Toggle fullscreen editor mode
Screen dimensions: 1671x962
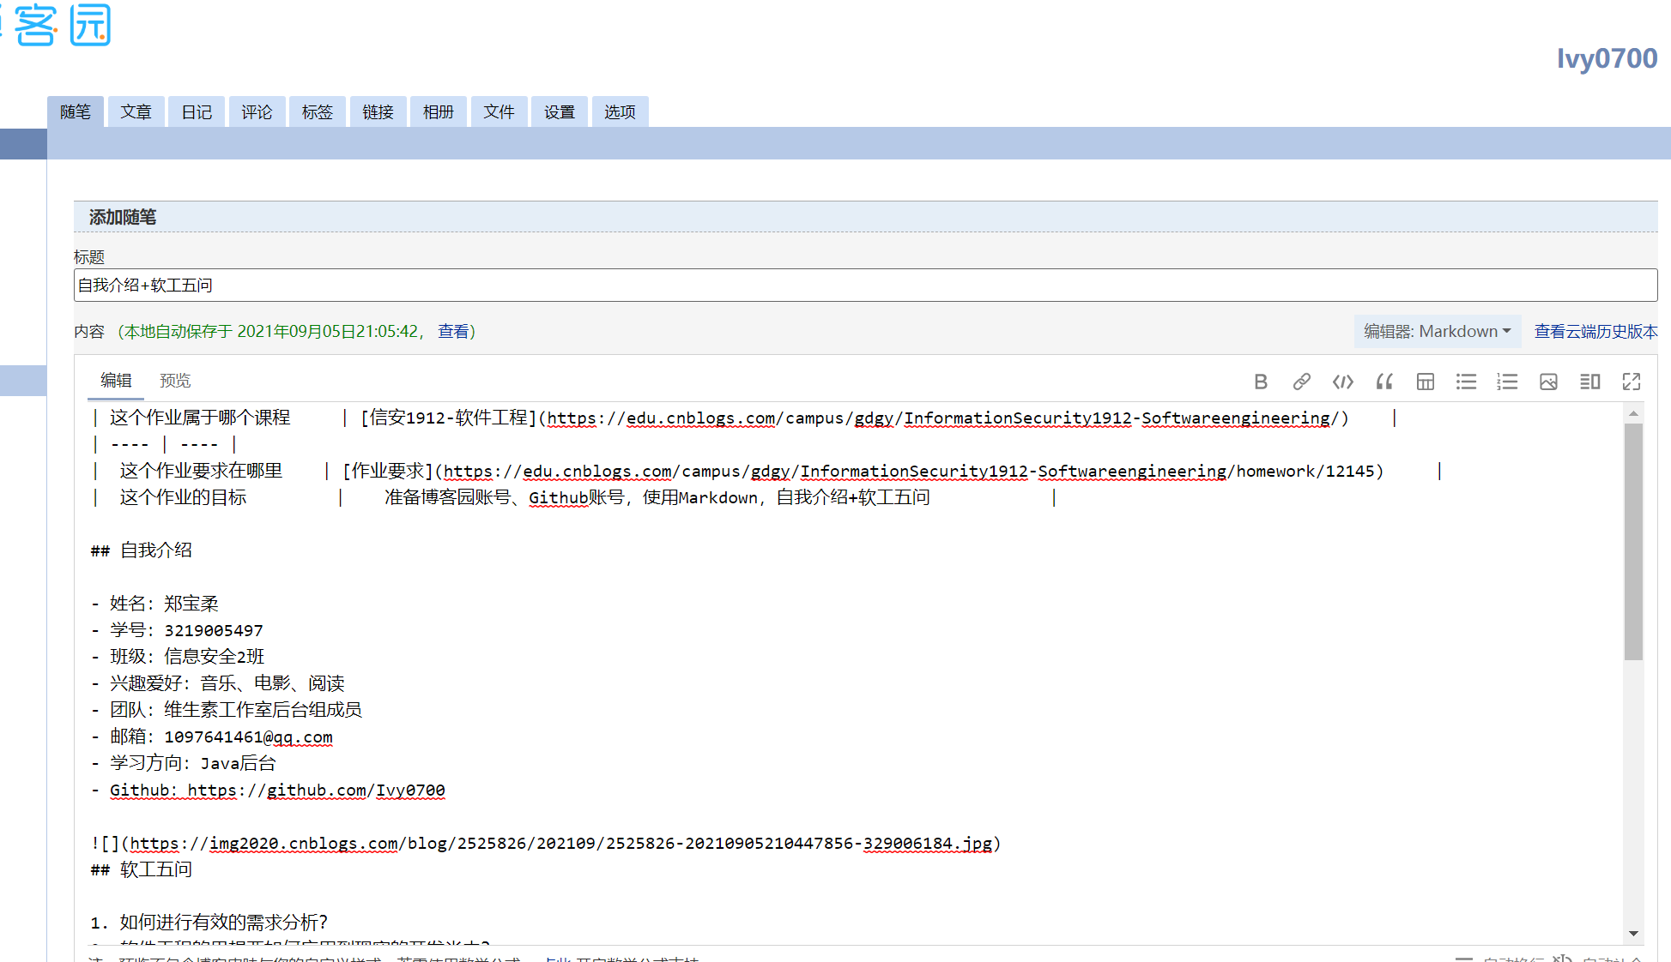(1631, 382)
